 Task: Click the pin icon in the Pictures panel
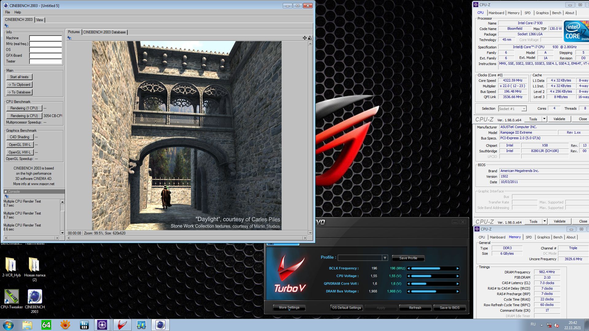click(x=69, y=38)
